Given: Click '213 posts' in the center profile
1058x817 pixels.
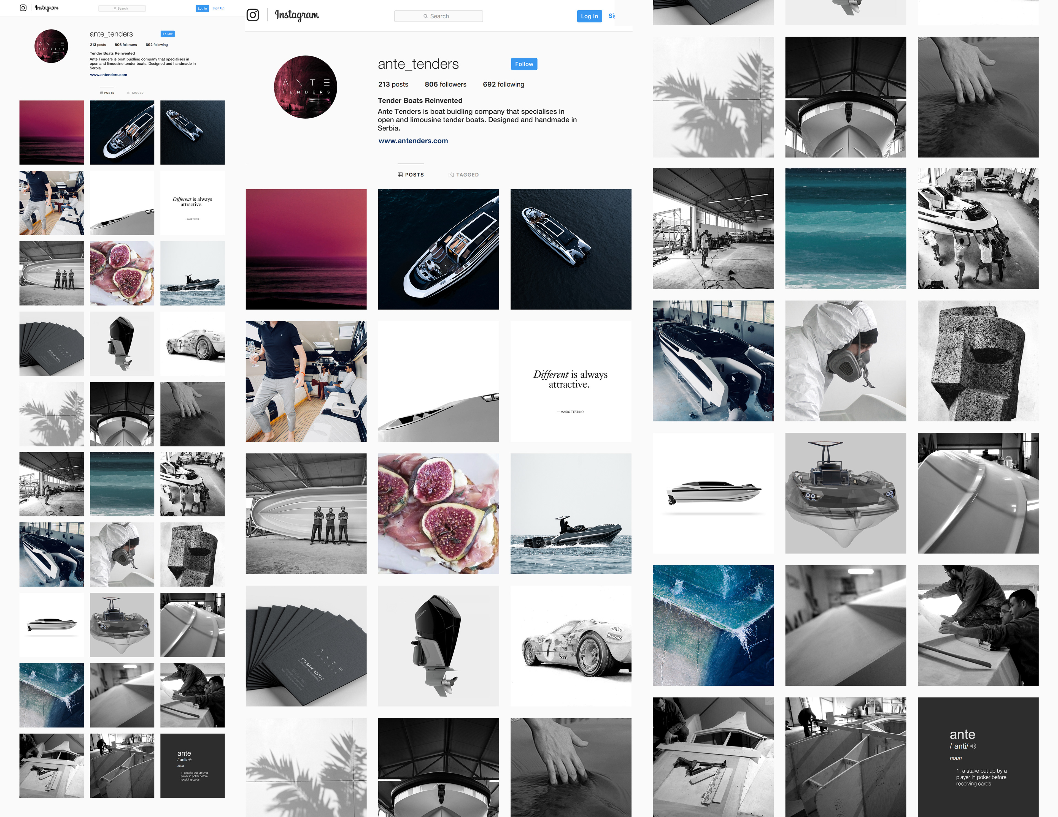Looking at the screenshot, I should [x=393, y=84].
